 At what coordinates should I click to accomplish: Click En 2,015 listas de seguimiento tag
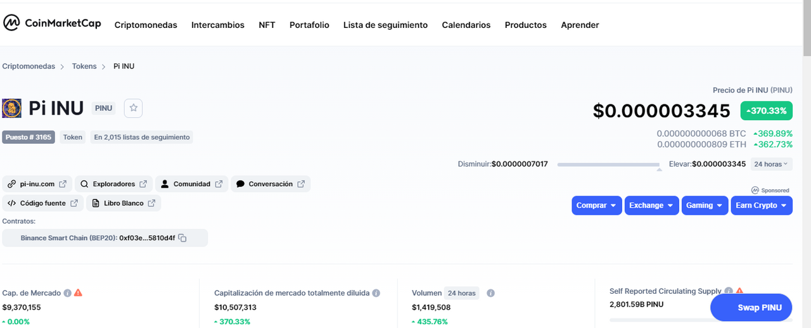pyautogui.click(x=142, y=137)
